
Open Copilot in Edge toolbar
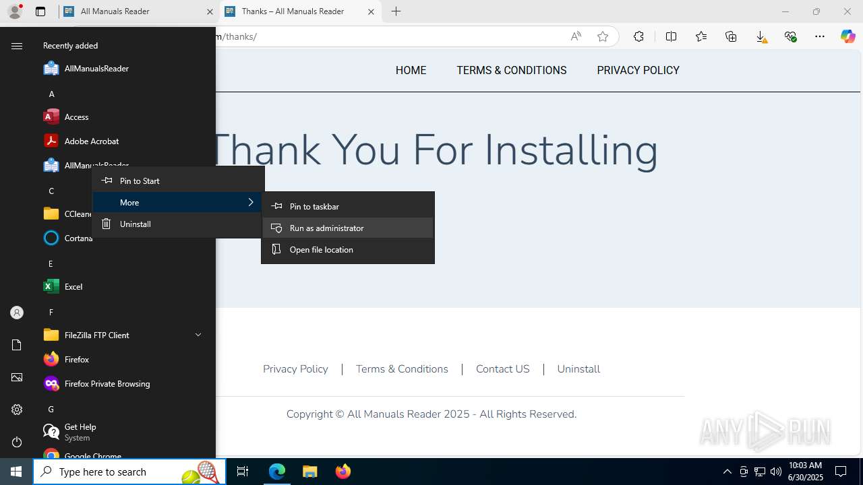point(848,36)
